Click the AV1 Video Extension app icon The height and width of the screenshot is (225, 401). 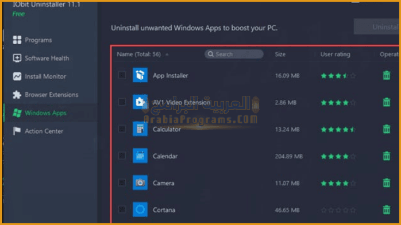point(140,102)
